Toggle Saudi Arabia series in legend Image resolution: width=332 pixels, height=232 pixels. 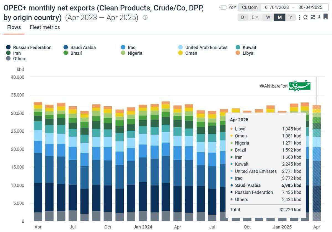coord(80,48)
